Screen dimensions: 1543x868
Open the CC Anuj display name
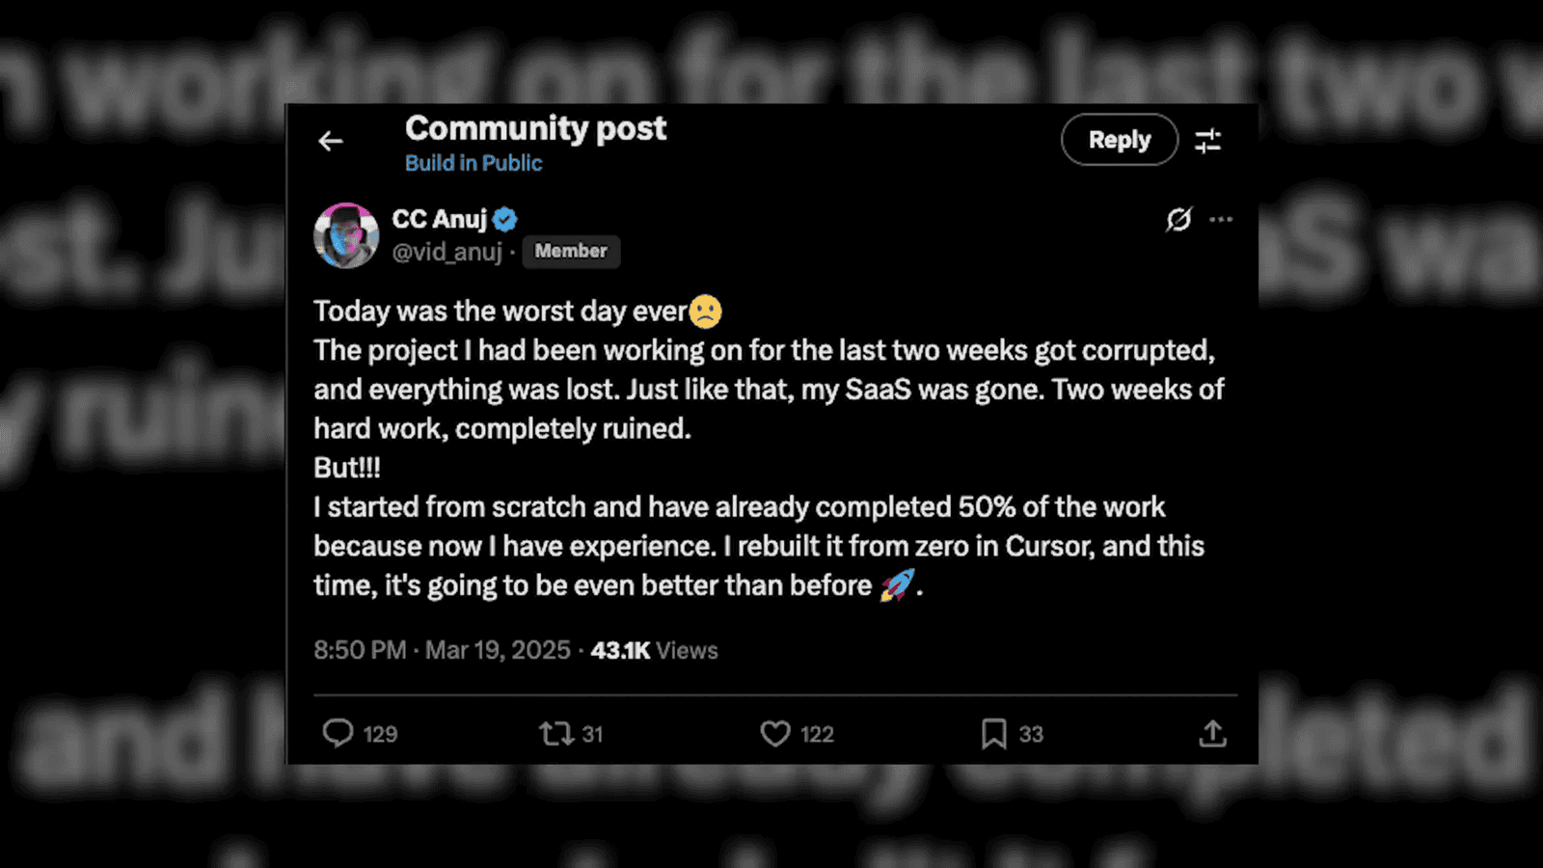tap(439, 219)
